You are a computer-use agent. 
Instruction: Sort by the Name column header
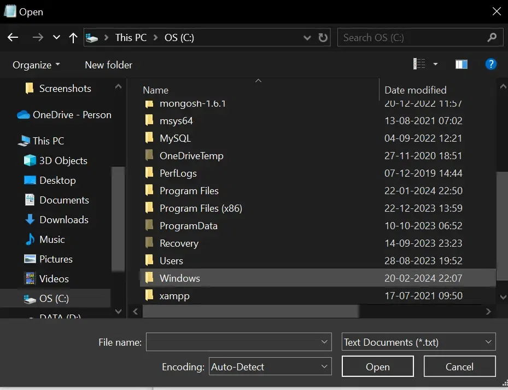156,90
